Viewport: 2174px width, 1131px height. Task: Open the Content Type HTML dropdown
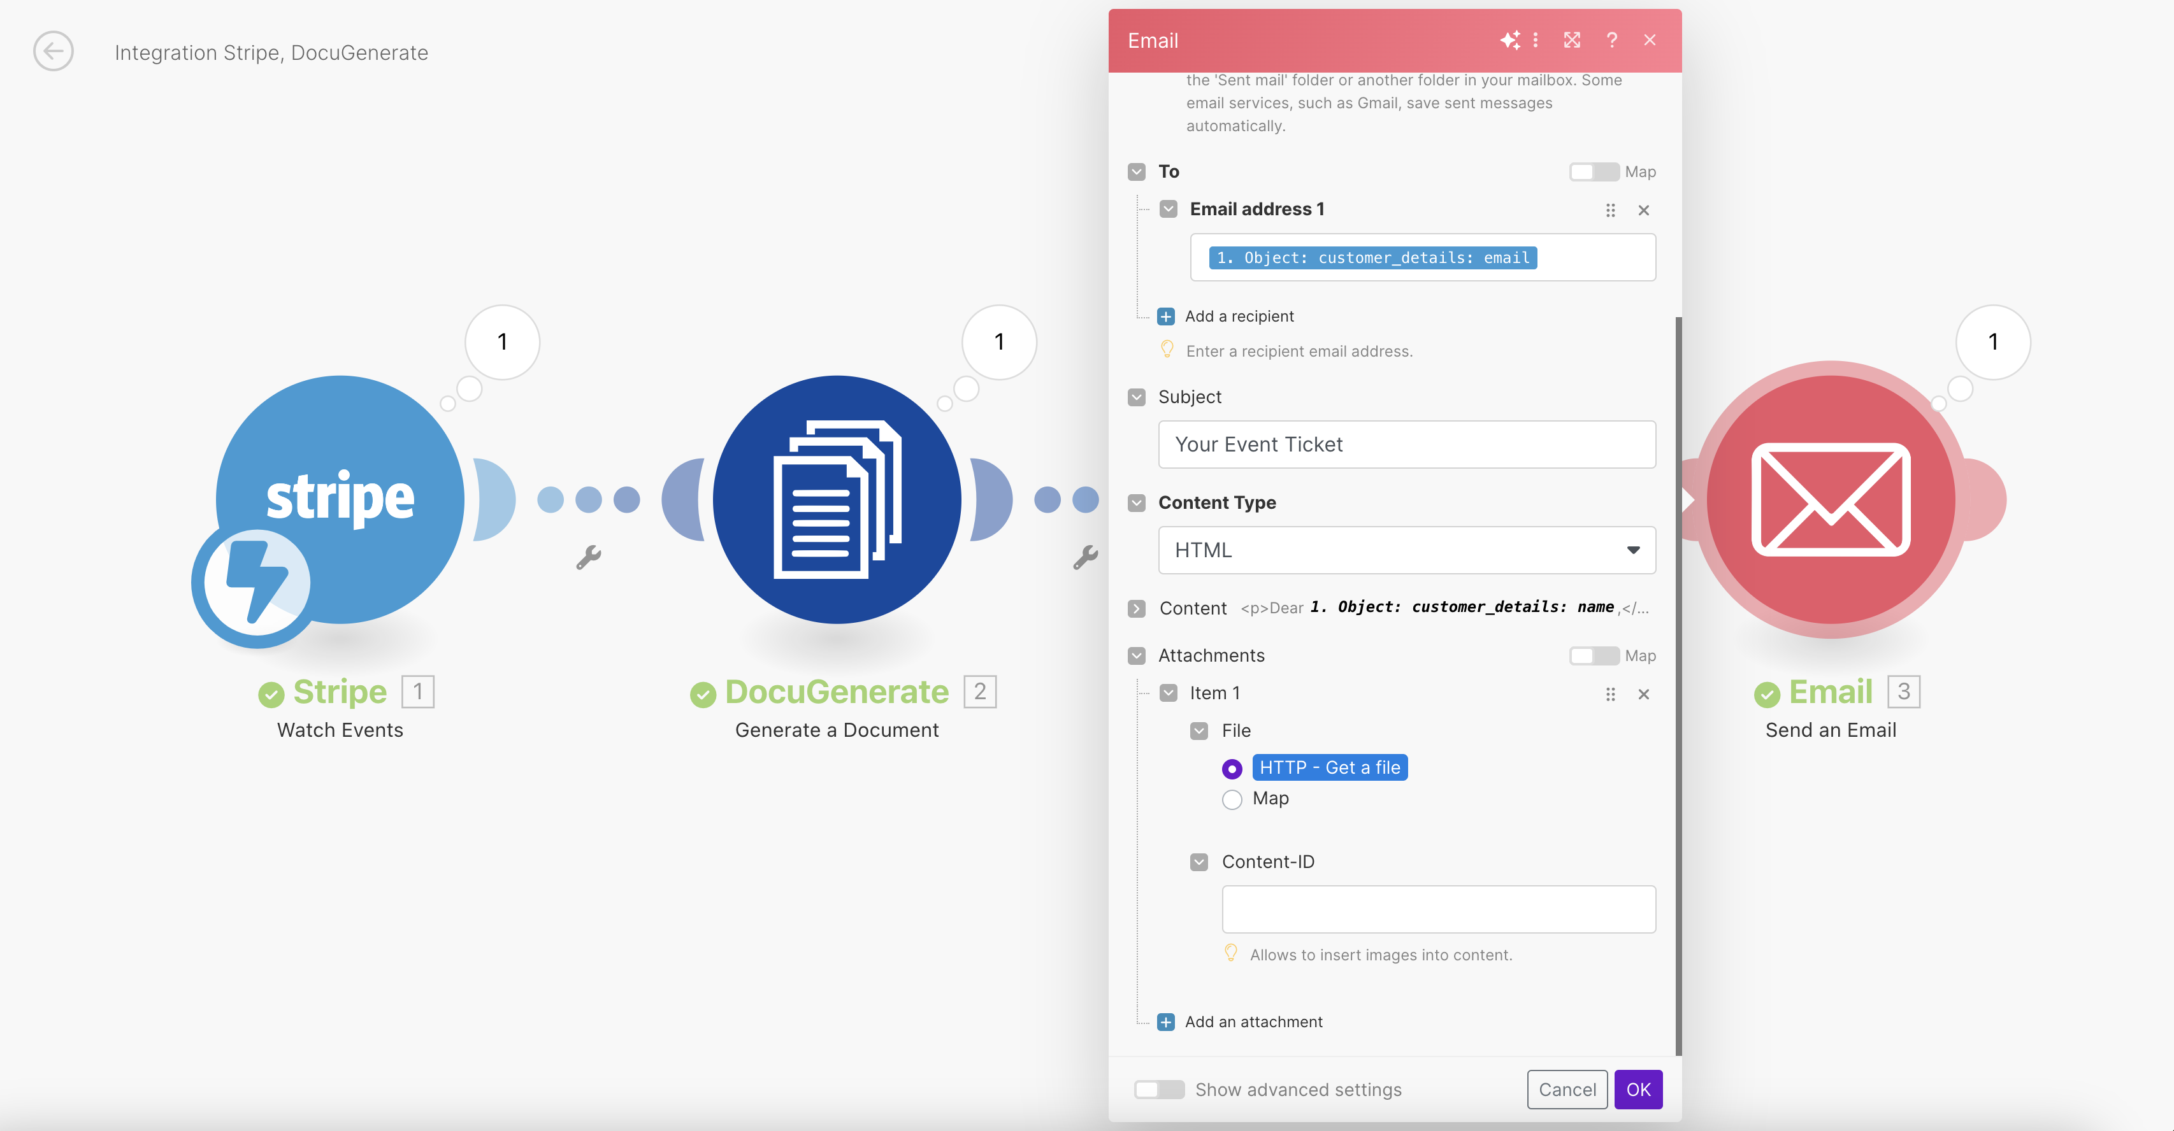[x=1407, y=550]
